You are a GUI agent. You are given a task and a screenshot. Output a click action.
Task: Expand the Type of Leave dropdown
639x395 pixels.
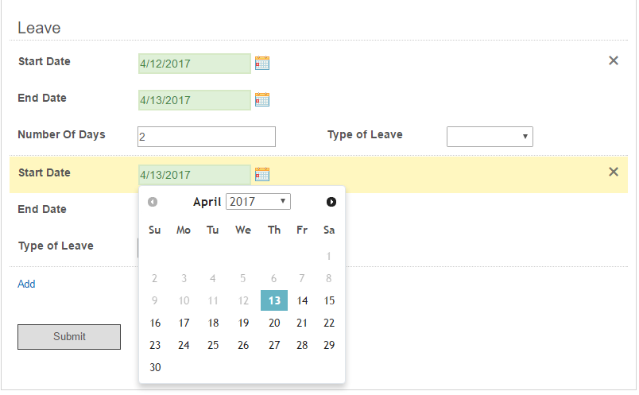pos(490,137)
